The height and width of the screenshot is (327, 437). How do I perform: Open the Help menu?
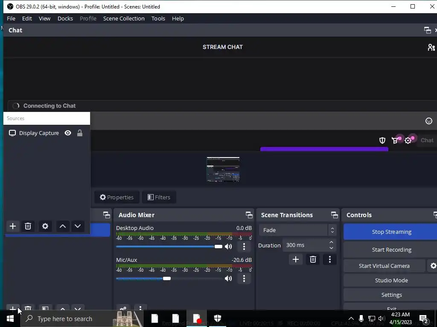[x=178, y=18]
